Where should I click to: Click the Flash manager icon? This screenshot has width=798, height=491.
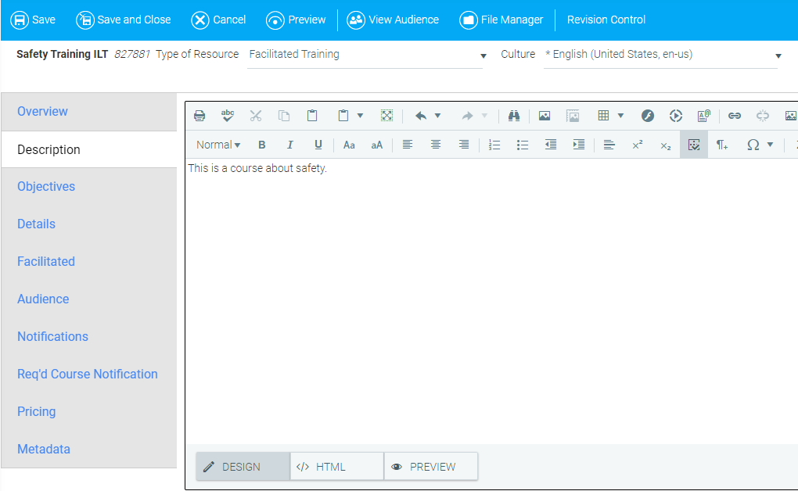[647, 116]
